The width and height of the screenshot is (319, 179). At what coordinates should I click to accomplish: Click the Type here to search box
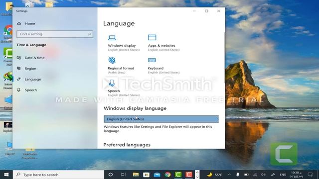(x=59, y=175)
